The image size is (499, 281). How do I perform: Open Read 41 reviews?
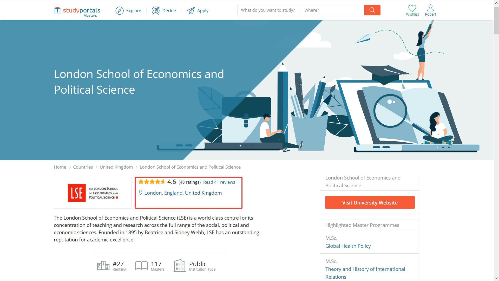[219, 182]
